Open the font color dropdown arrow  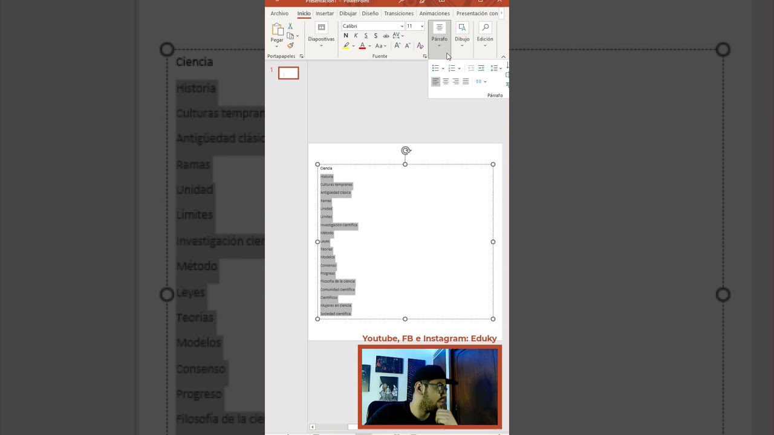click(369, 46)
